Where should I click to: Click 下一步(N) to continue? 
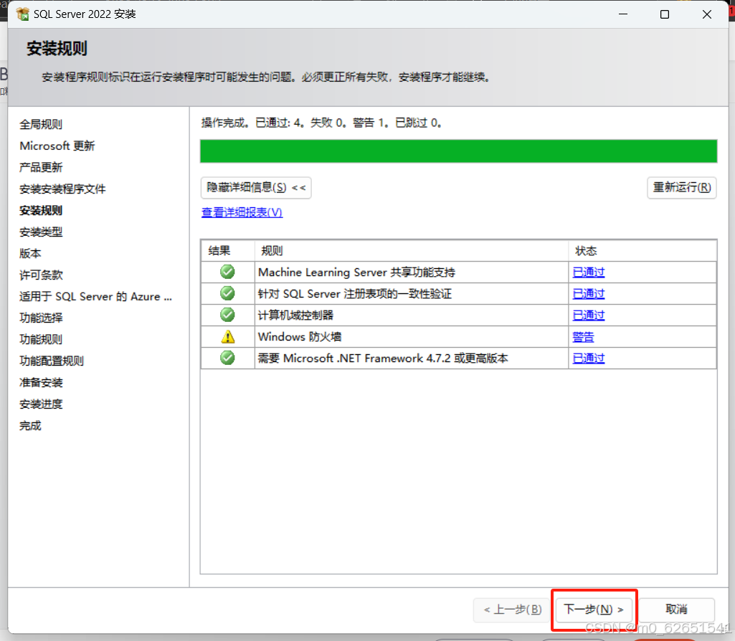[x=594, y=609]
